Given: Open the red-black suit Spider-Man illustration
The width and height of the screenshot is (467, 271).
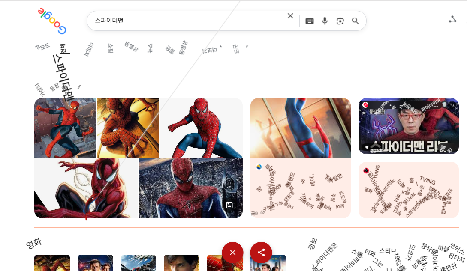Looking at the screenshot, I should pos(86,188).
